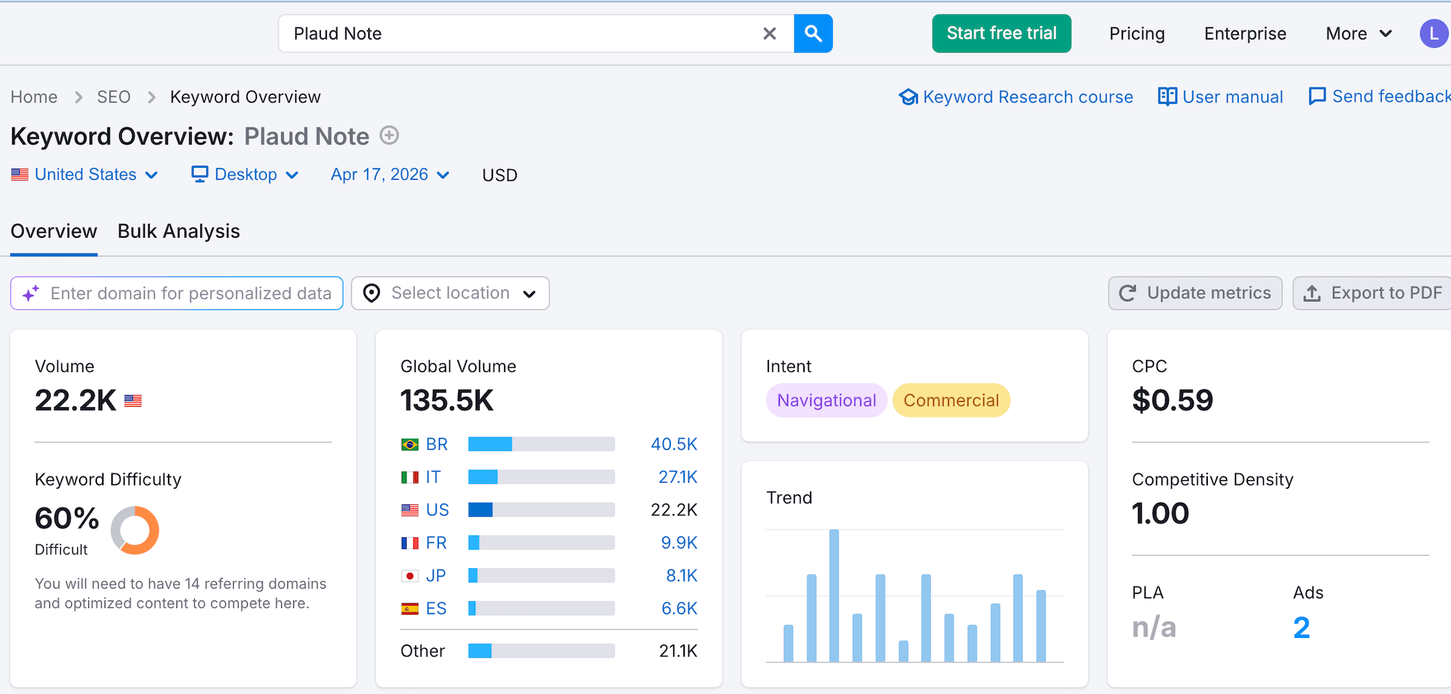1451x694 pixels.
Task: Click the 1.00 Competitive Density value
Action: point(1160,514)
